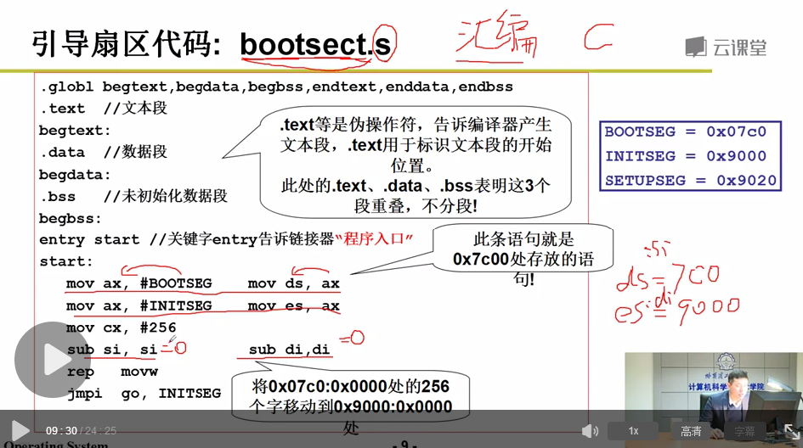This screenshot has width=803, height=448.
Task: Resume playback with the small play icon
Action: coord(20,431)
